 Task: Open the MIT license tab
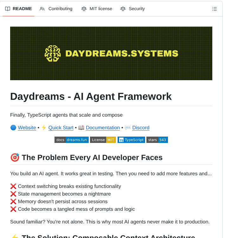[x=97, y=9]
